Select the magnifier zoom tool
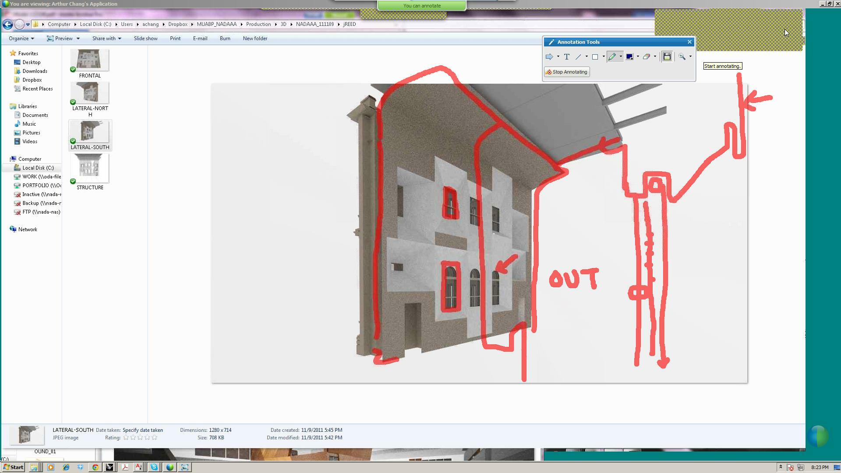The width and height of the screenshot is (841, 473). [x=682, y=56]
